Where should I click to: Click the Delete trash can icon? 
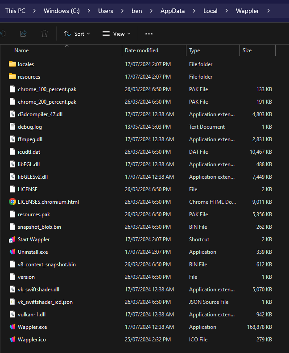[45, 34]
